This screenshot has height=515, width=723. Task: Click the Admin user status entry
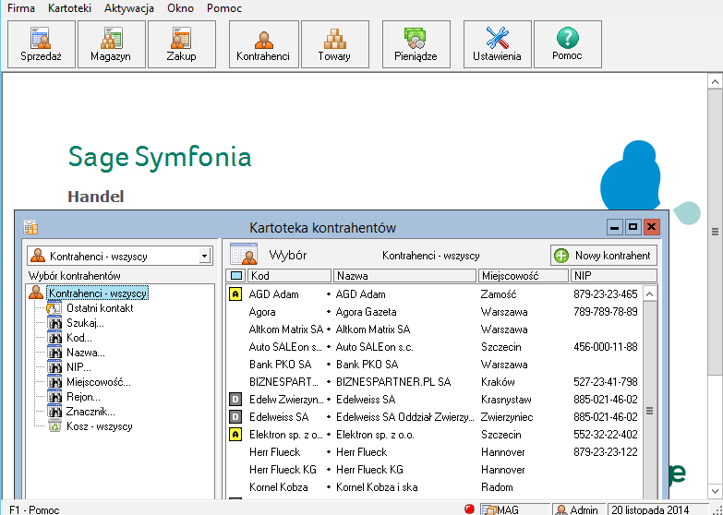coord(578,509)
